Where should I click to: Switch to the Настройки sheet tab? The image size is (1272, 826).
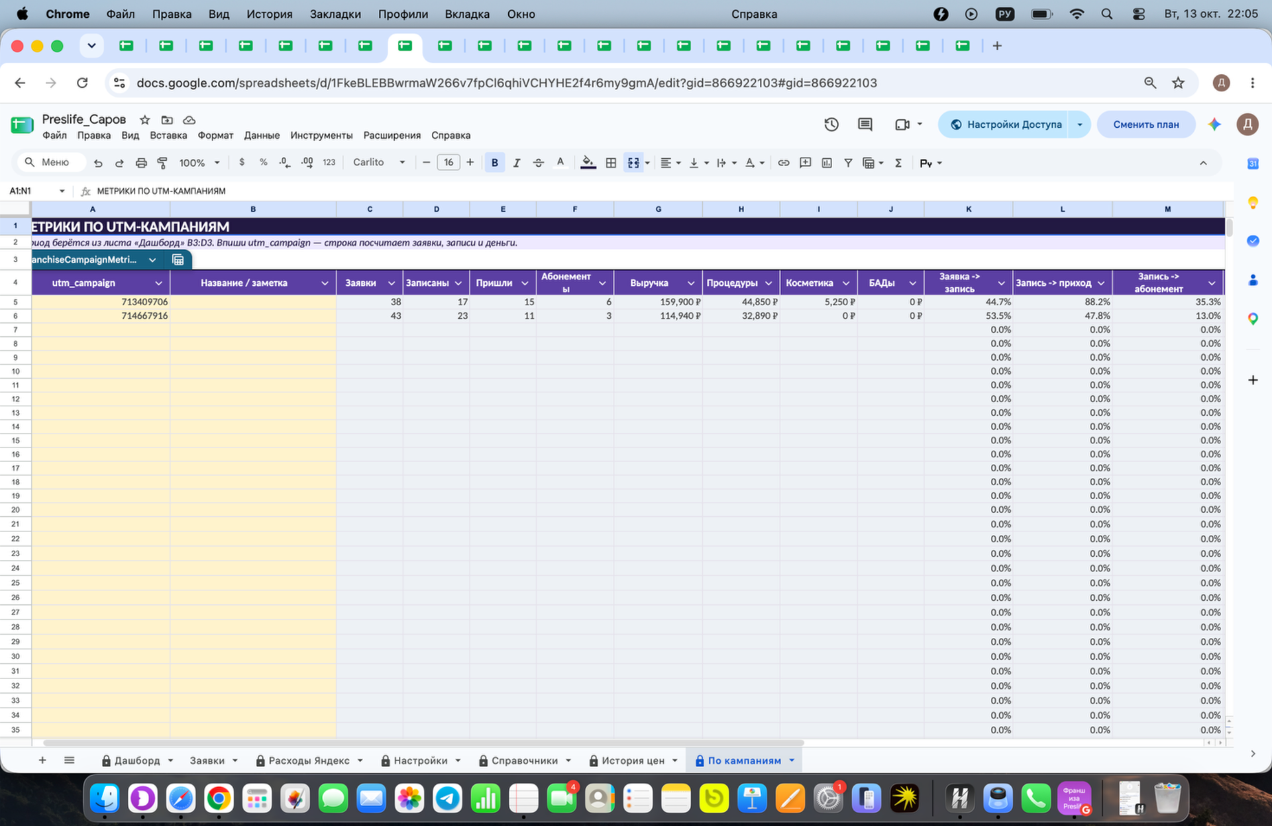420,760
